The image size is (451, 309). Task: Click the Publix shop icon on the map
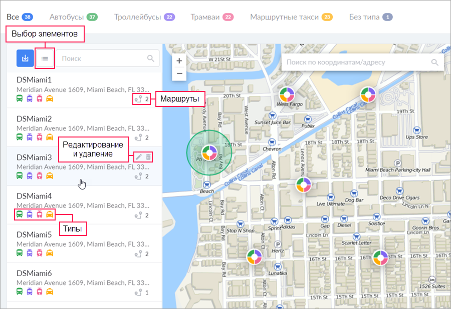[x=308, y=119]
